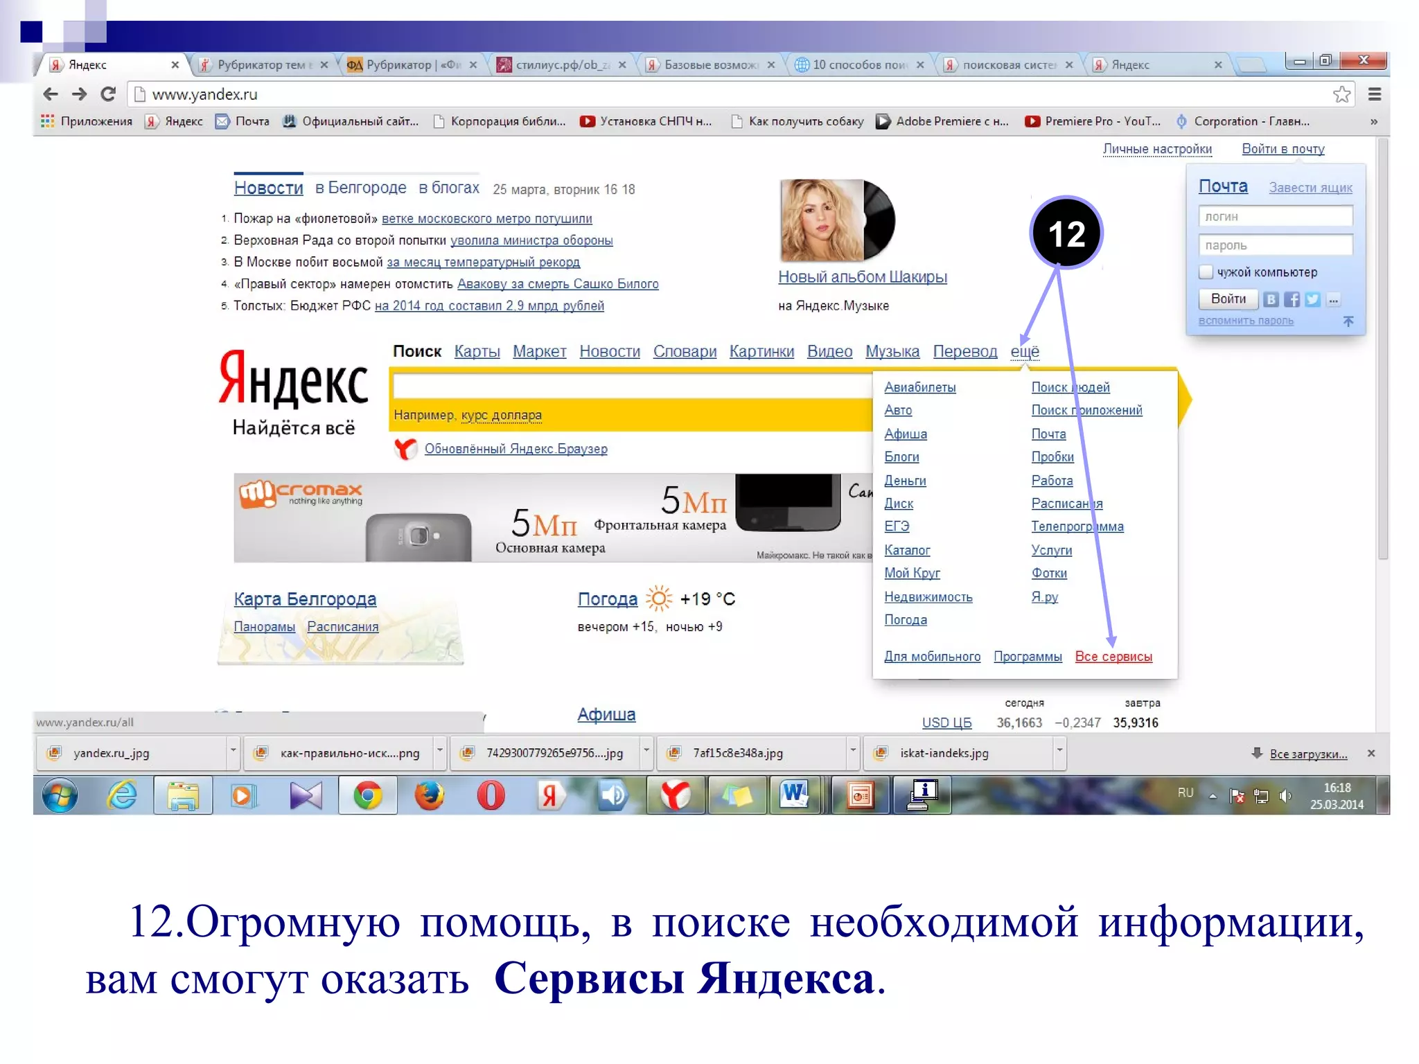This screenshot has width=1419, height=1064.
Task: Open the Карты search tab
Action: (477, 351)
